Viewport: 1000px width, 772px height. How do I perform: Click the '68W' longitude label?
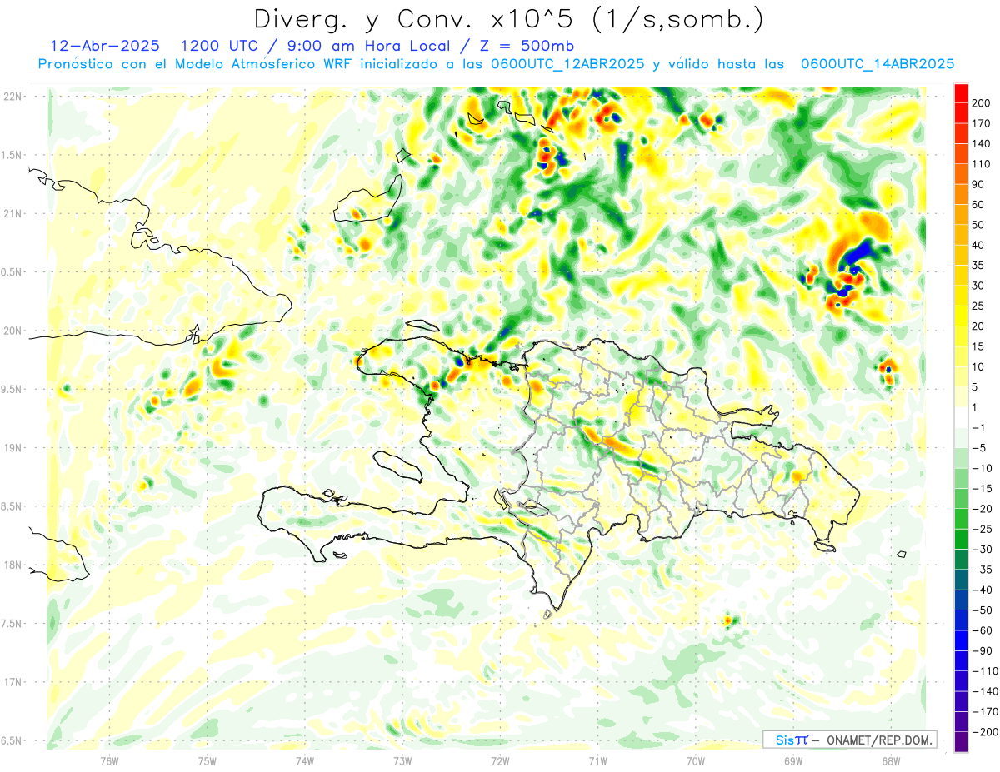(x=891, y=760)
